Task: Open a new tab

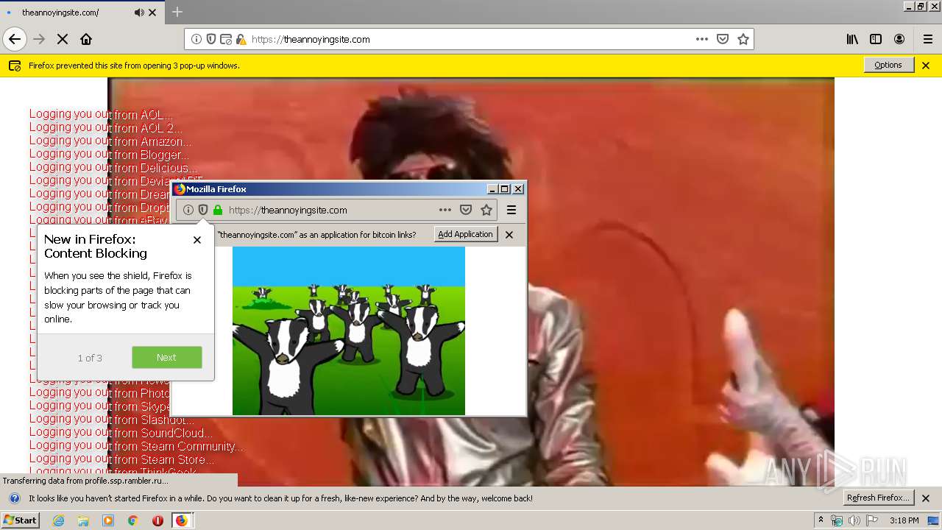Action: tap(177, 12)
